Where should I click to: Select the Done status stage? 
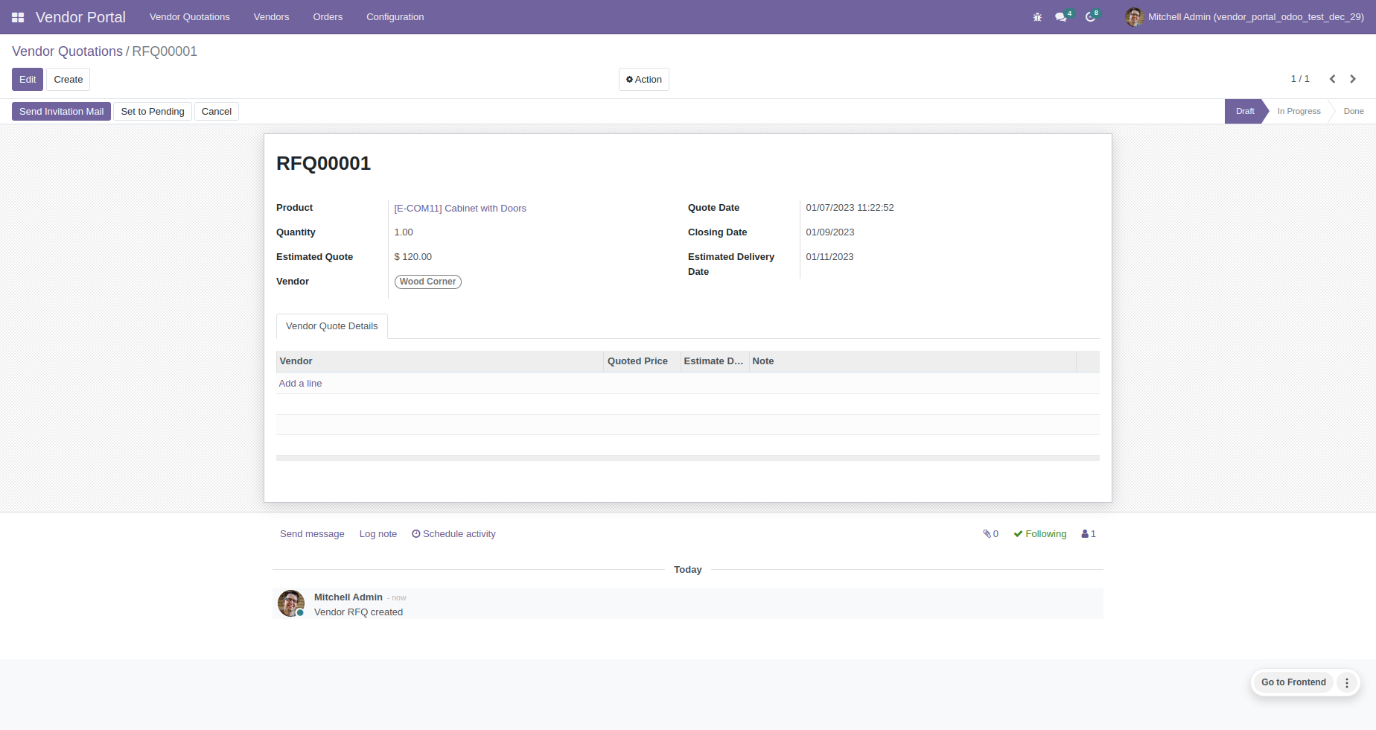pos(1354,112)
